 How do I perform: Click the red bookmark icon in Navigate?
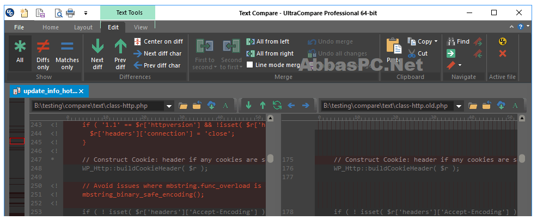click(x=451, y=65)
